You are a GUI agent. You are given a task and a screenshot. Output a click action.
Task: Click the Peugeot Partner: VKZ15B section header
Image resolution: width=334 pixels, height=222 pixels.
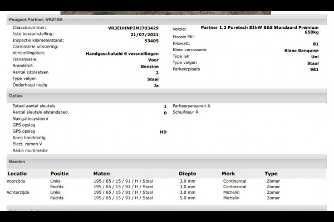(36, 19)
